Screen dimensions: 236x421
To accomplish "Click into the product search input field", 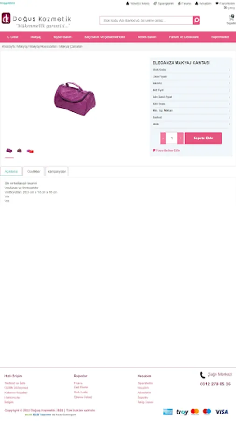I will 146,21.
